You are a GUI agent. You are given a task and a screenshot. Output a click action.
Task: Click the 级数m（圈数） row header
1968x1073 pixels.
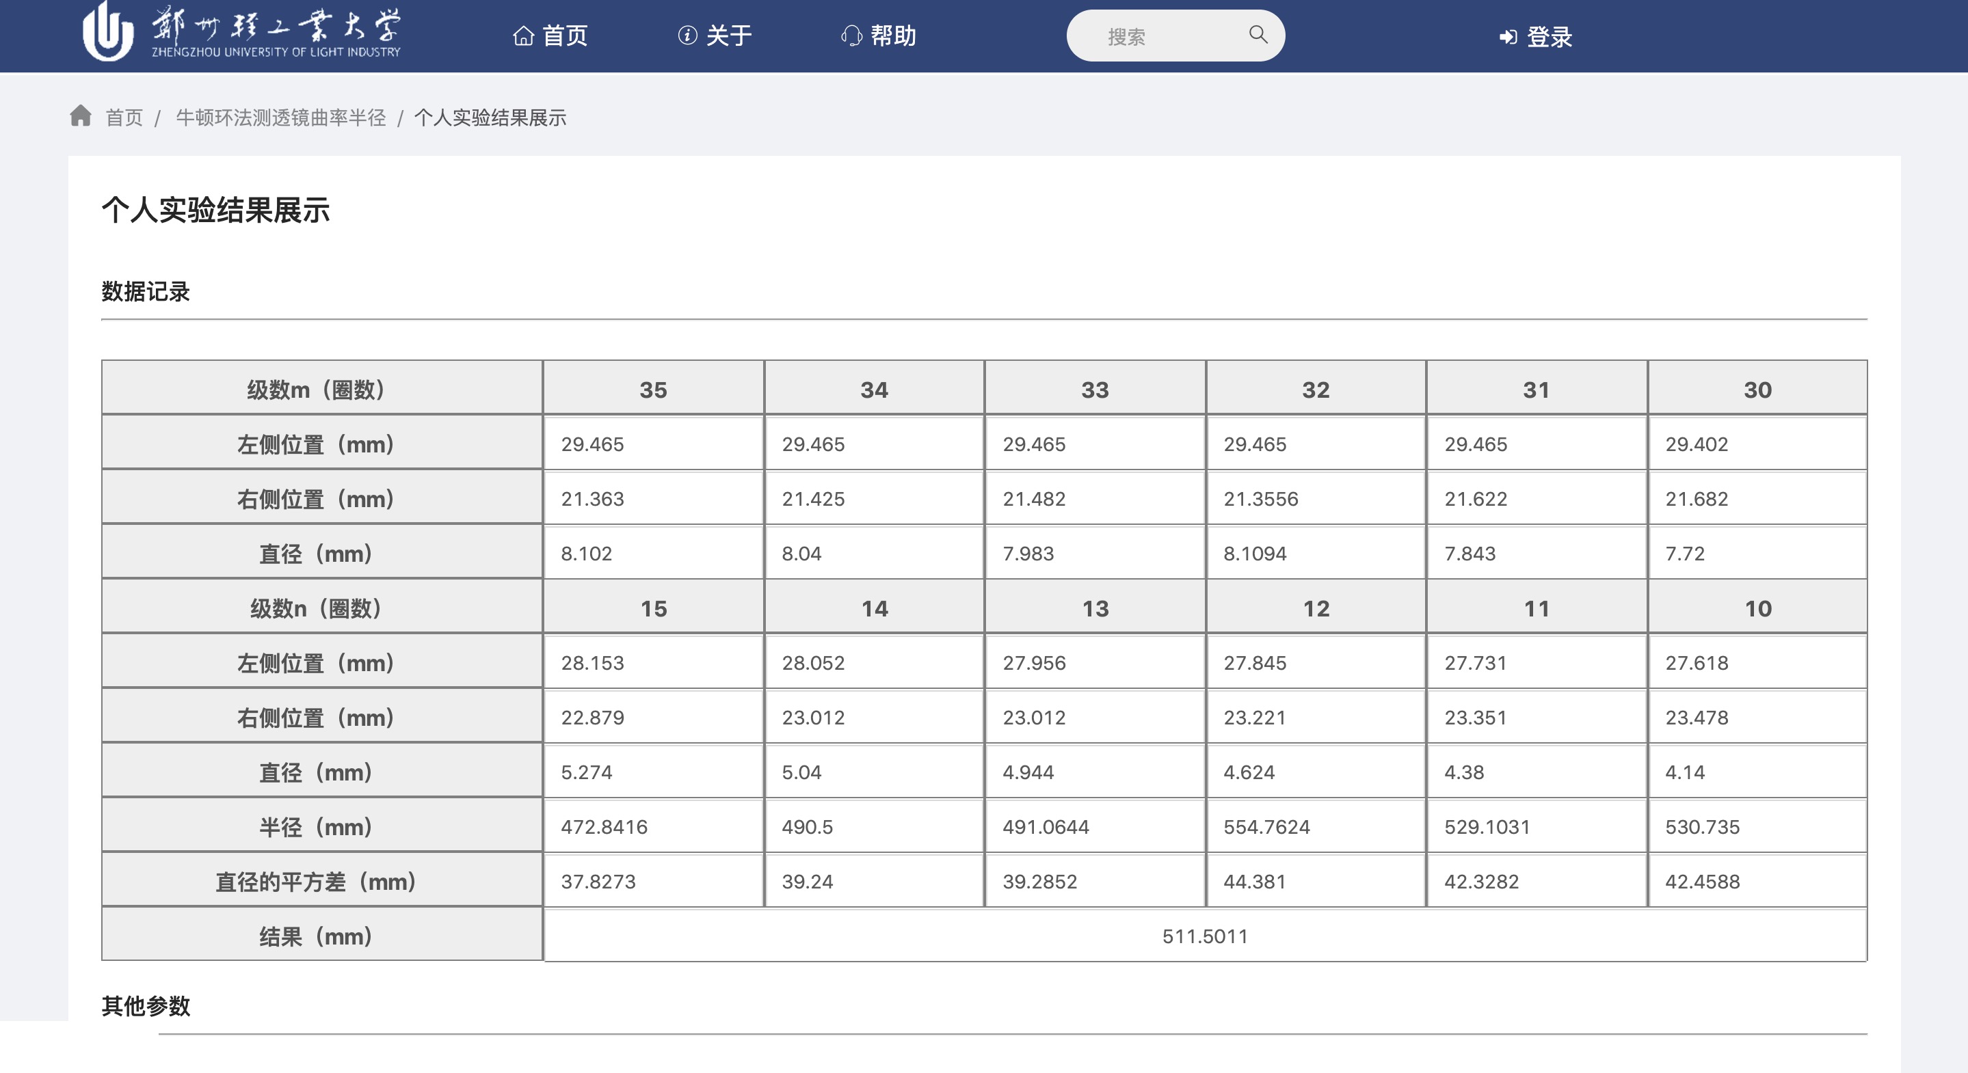tap(321, 388)
